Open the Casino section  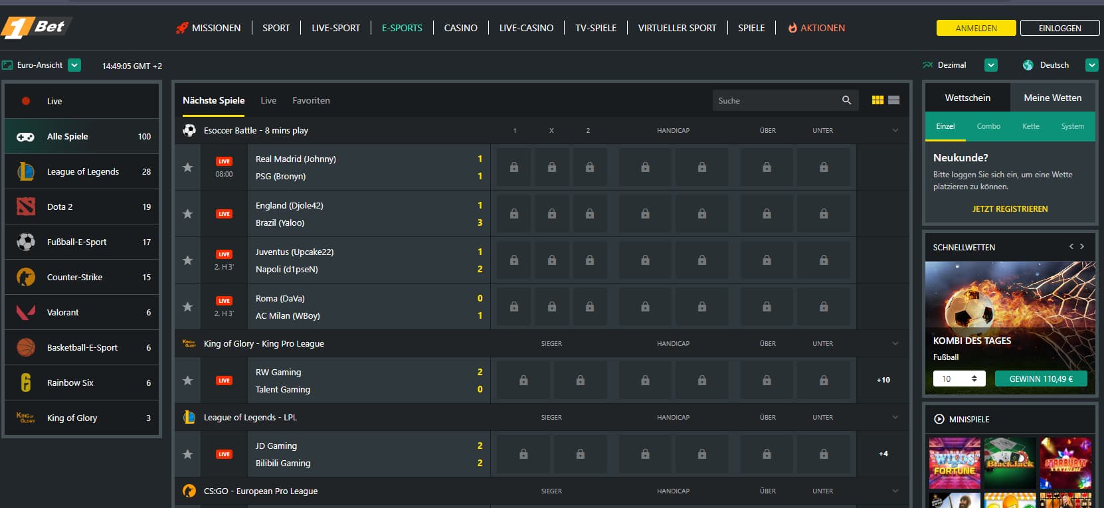tap(460, 28)
